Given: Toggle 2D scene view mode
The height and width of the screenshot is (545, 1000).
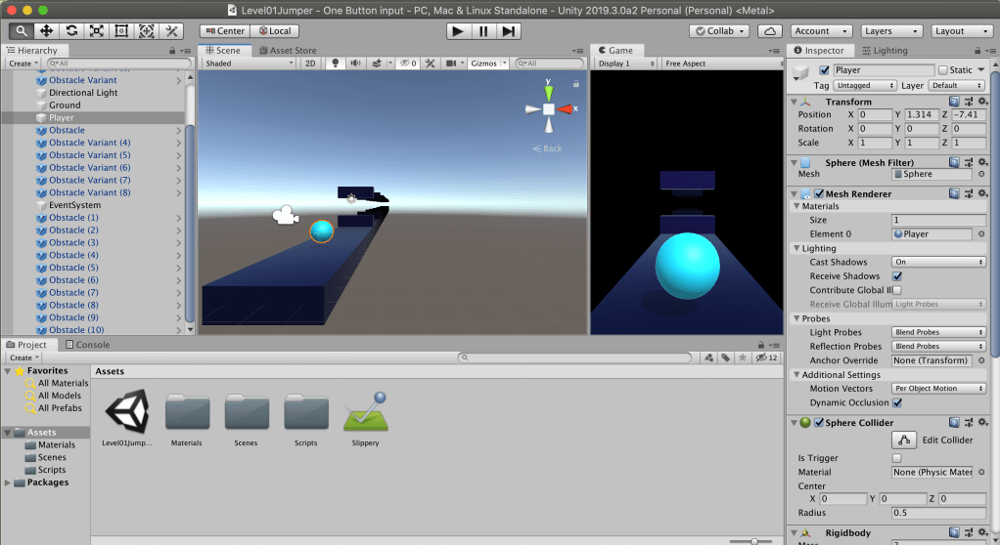Looking at the screenshot, I should point(310,63).
